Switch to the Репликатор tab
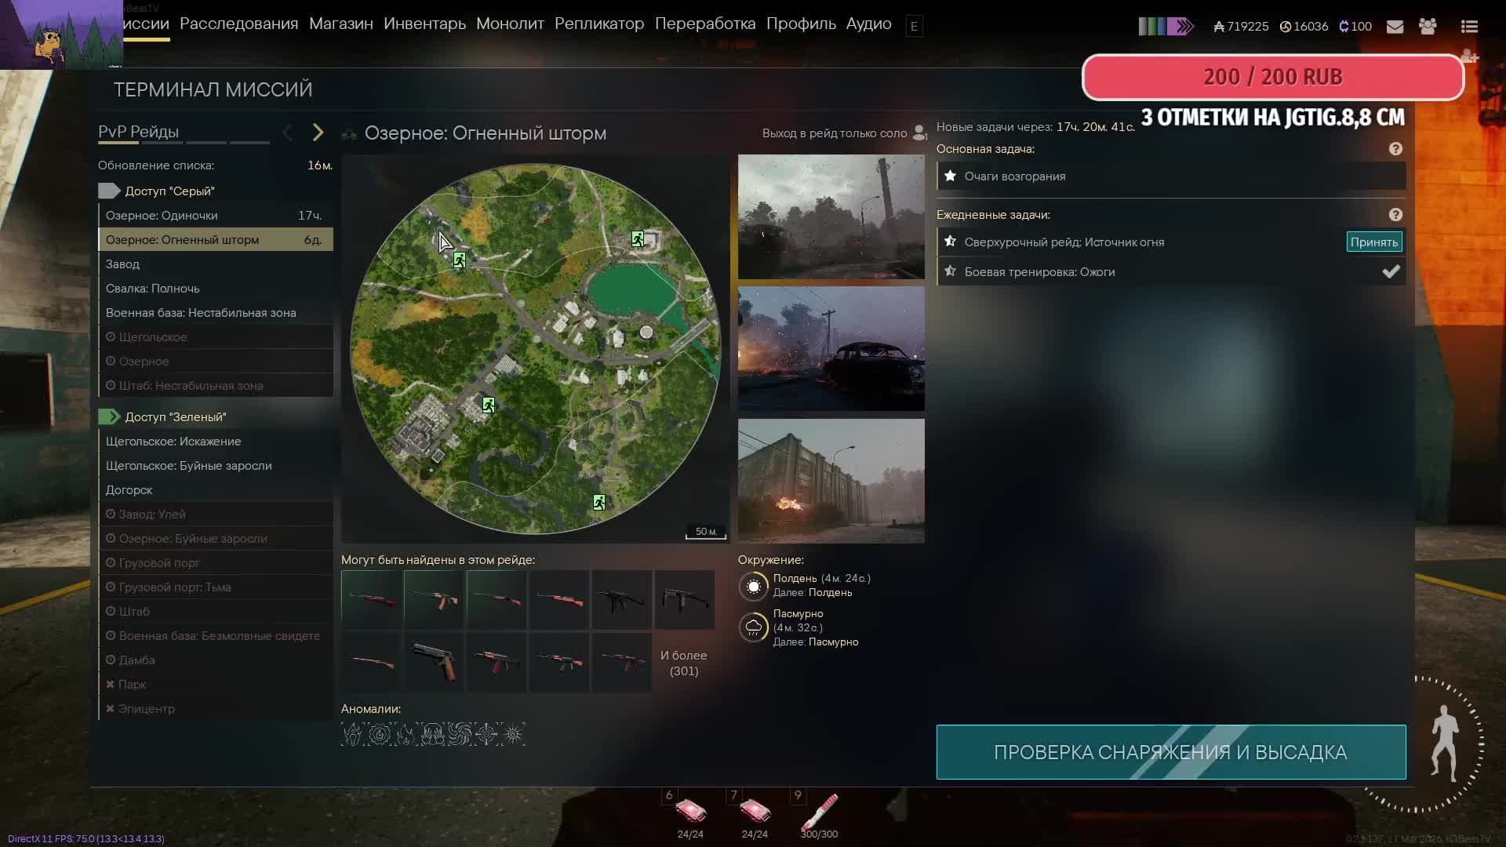This screenshot has width=1506, height=847. click(x=598, y=24)
